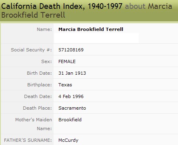Select the bold name Marcia Brookfield Terrell
The height and width of the screenshot is (145, 178).
pyautogui.click(x=91, y=29)
